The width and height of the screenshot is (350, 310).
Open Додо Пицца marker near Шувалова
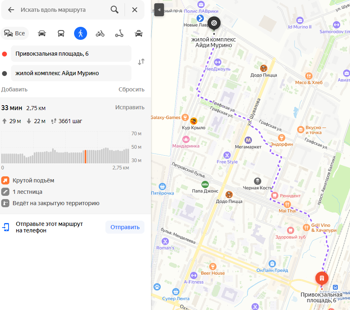[x=264, y=68]
